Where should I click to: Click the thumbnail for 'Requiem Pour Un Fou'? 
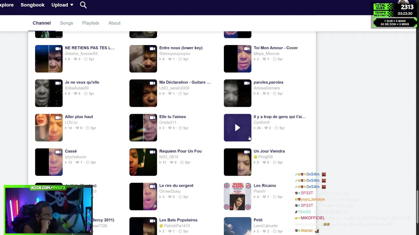143,162
